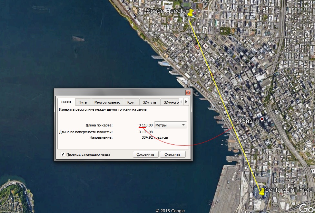Close the ruler dialog with red X
Viewport: 315px width, 213px height.
click(x=188, y=92)
